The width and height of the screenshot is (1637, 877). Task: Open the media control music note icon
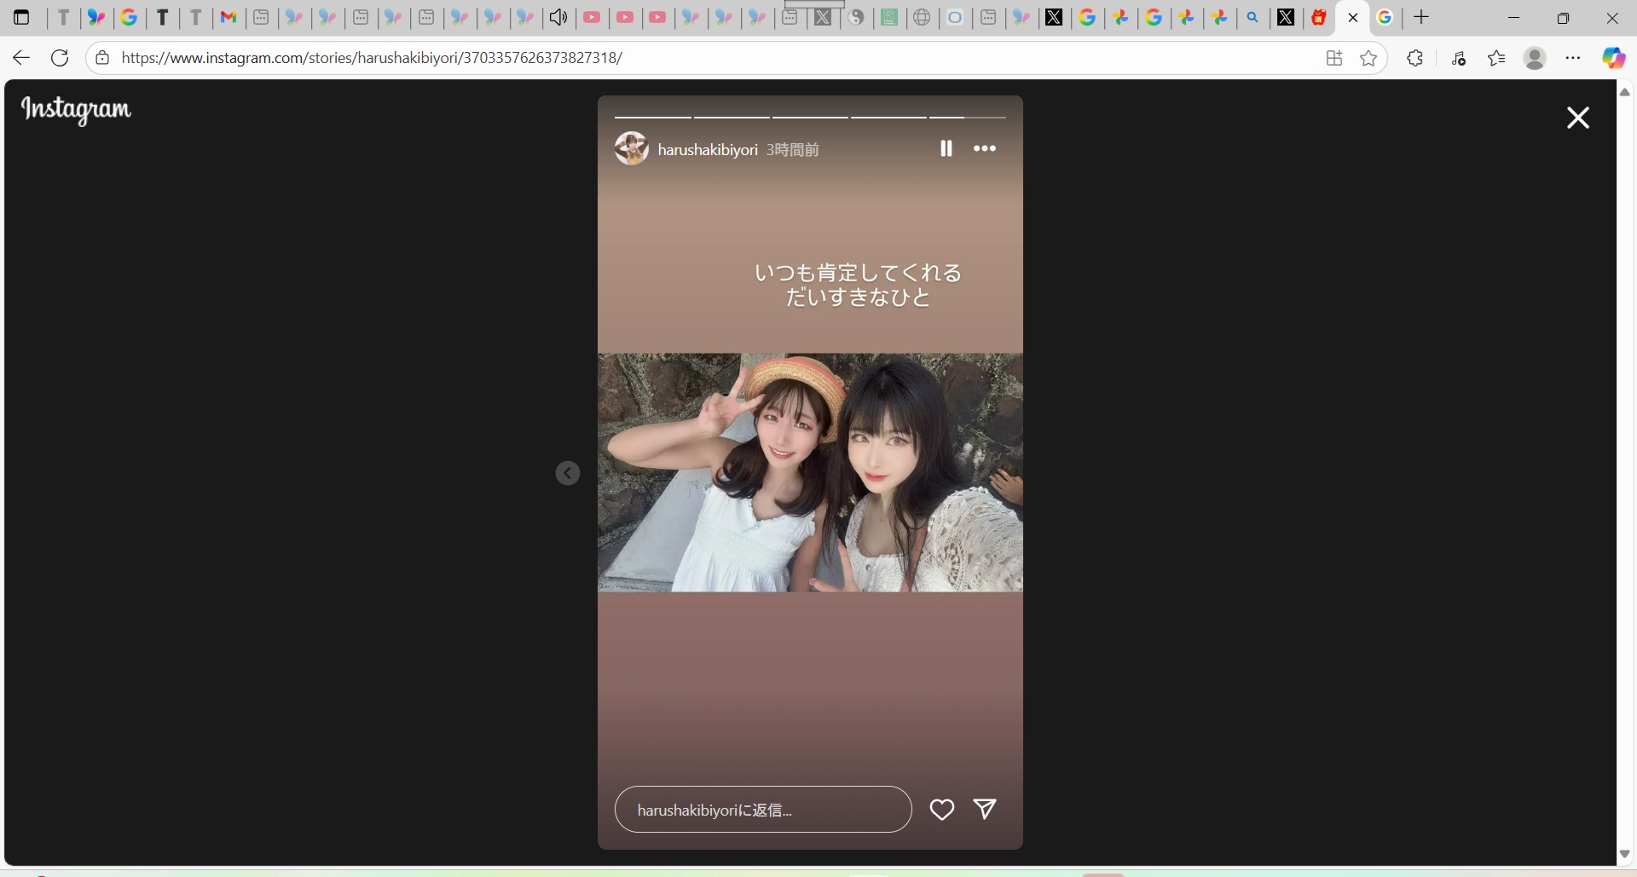(1459, 58)
